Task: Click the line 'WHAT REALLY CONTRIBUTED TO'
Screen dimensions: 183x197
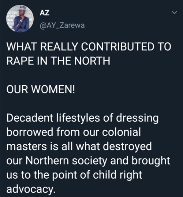Action: pyautogui.click(x=89, y=47)
